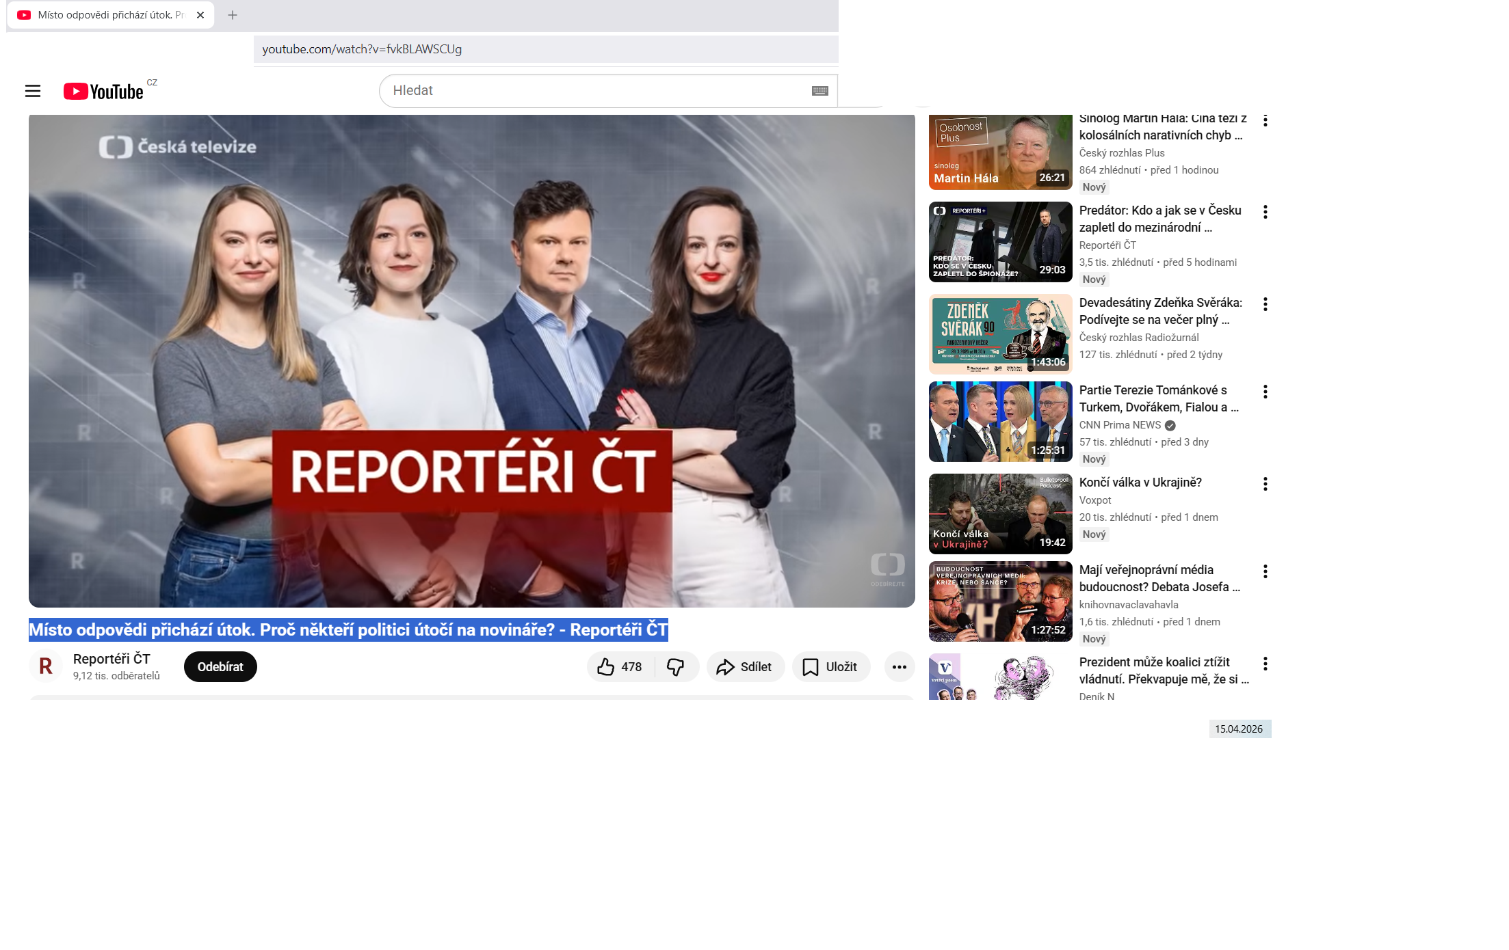
Task: Subscribe using the Odebírat button
Action: point(220,667)
